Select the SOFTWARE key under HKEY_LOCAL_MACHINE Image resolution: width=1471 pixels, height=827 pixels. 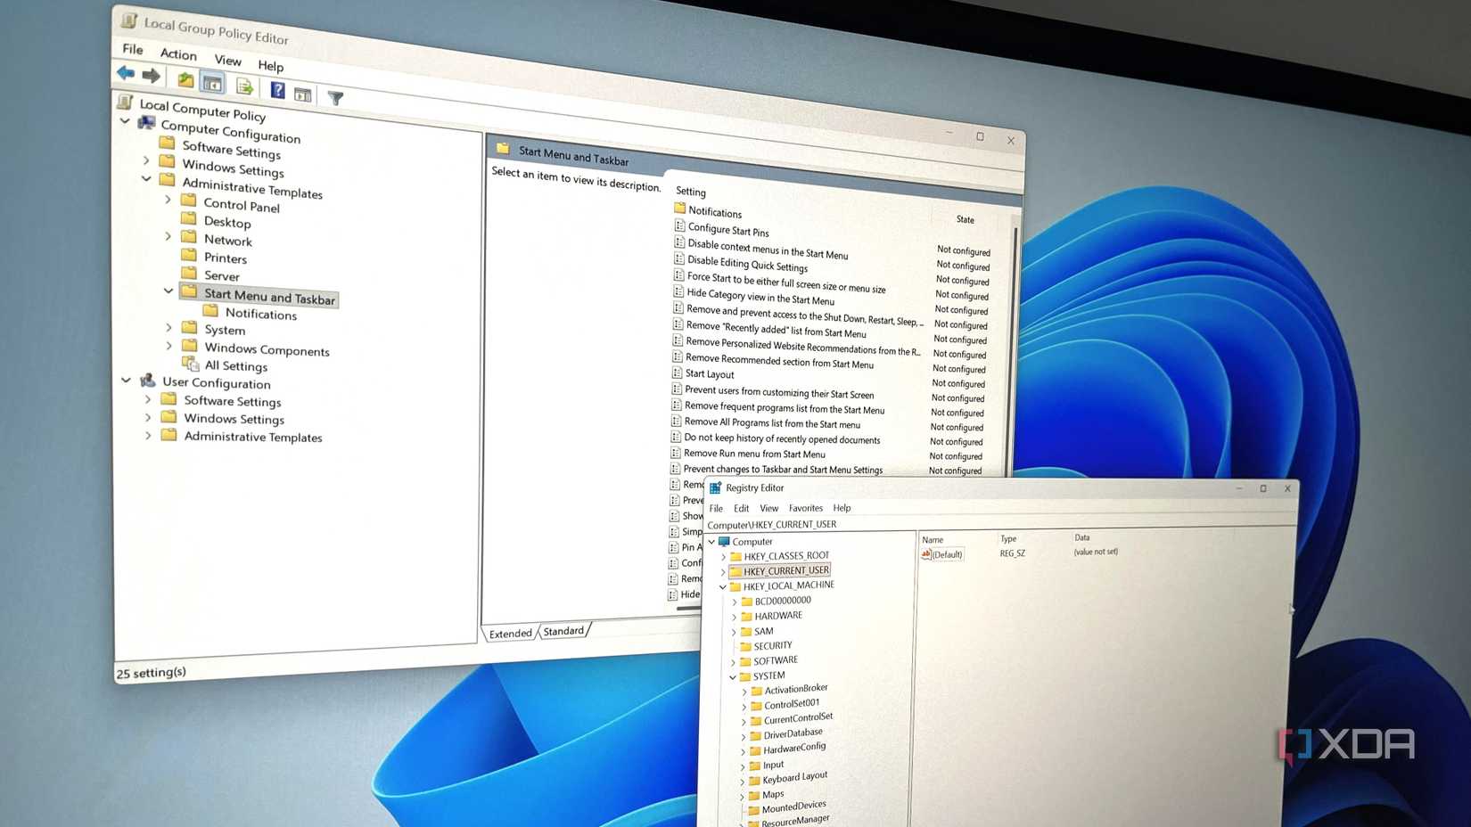(x=776, y=660)
